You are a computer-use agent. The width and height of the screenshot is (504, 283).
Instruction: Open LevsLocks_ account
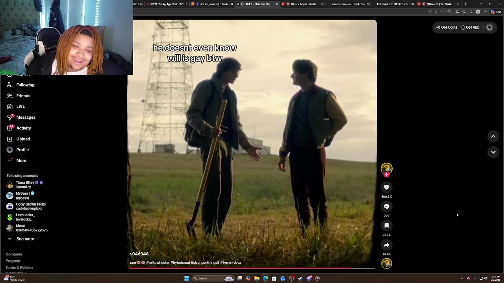pyautogui.click(x=20, y=217)
